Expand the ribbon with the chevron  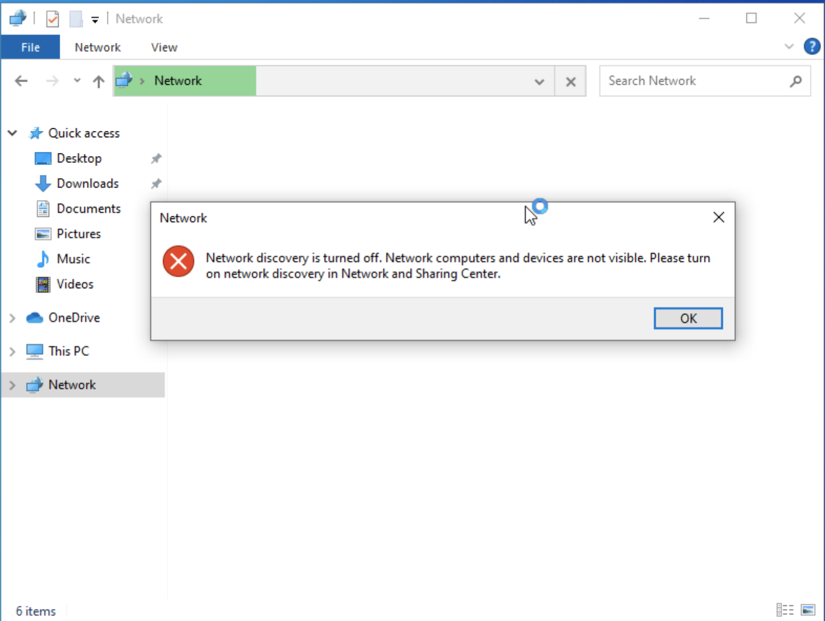coord(789,47)
